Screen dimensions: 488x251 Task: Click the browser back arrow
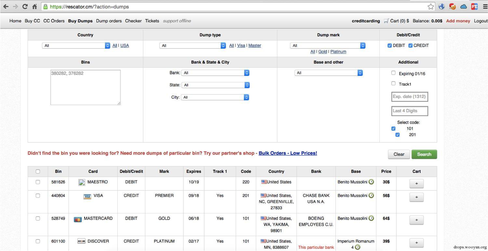6,6
